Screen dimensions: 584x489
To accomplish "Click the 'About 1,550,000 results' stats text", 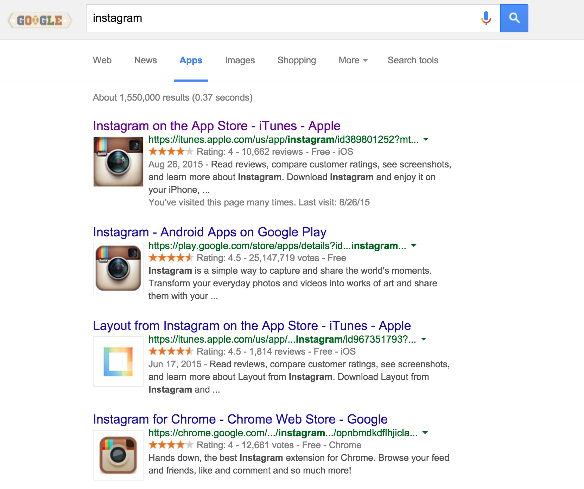I will point(173,97).
